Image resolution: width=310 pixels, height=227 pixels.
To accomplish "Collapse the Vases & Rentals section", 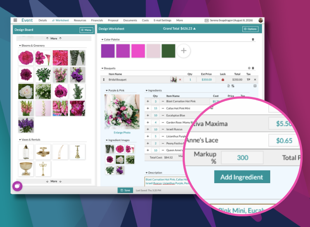I will [x=20, y=140].
